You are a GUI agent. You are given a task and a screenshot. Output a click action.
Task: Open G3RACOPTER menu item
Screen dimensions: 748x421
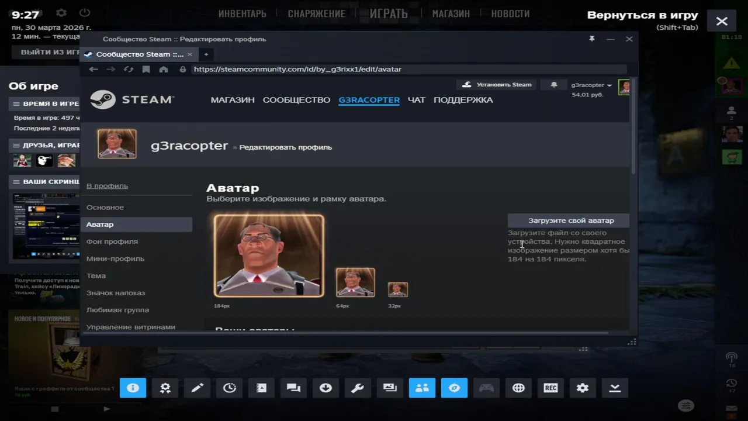pyautogui.click(x=369, y=100)
